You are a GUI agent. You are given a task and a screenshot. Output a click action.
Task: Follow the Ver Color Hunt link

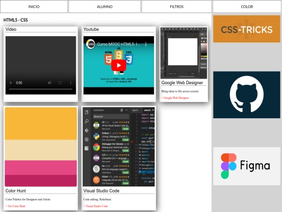click(16, 206)
